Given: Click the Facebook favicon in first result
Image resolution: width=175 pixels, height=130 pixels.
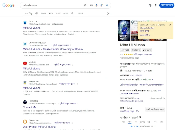Looking at the screenshot, I should [x=25, y=23].
